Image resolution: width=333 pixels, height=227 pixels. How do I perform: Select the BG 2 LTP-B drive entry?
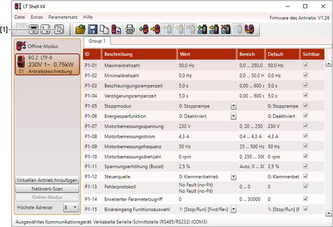[x=47, y=64]
